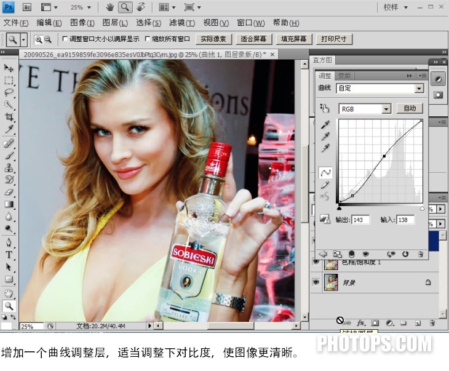Click the 适合屏幕 button
Screen dimensions: 449x371
[x=253, y=39]
